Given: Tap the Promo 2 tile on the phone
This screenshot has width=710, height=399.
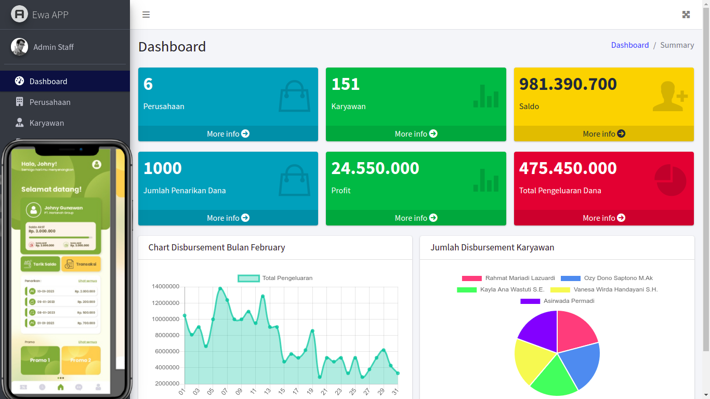Looking at the screenshot, I should point(81,361).
